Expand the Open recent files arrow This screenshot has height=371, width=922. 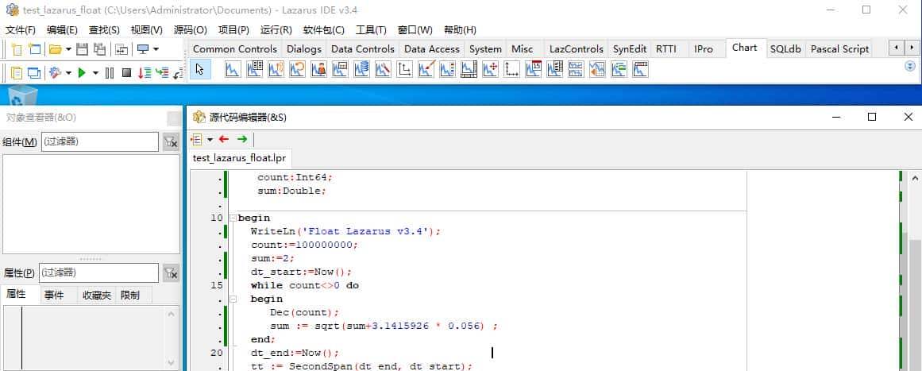[x=68, y=49]
